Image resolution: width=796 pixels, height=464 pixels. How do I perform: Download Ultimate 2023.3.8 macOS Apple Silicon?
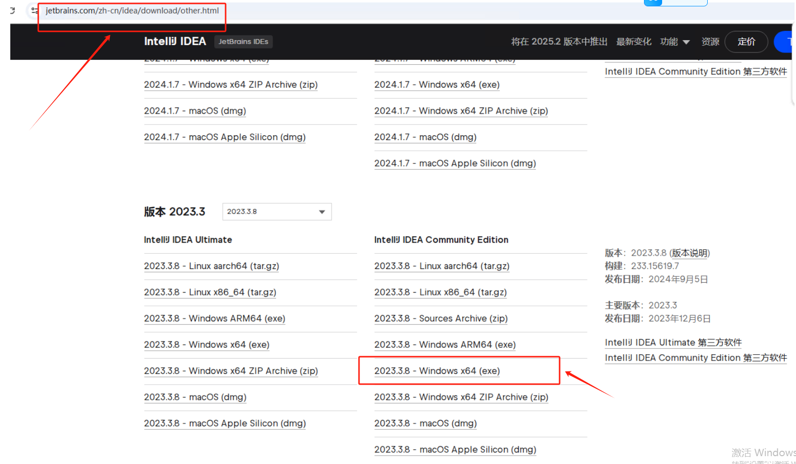point(225,423)
